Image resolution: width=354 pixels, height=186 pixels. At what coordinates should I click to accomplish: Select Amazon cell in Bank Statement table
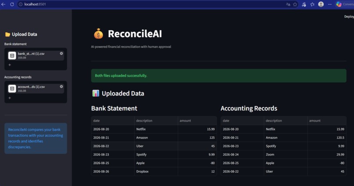[156, 138]
